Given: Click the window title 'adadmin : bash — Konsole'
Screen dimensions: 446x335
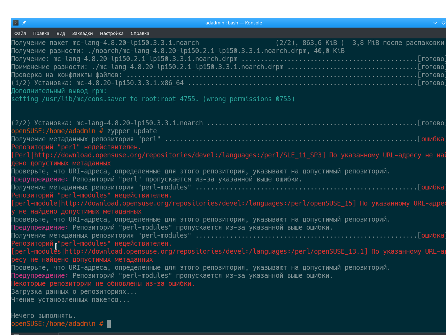Looking at the screenshot, I should coord(233,23).
